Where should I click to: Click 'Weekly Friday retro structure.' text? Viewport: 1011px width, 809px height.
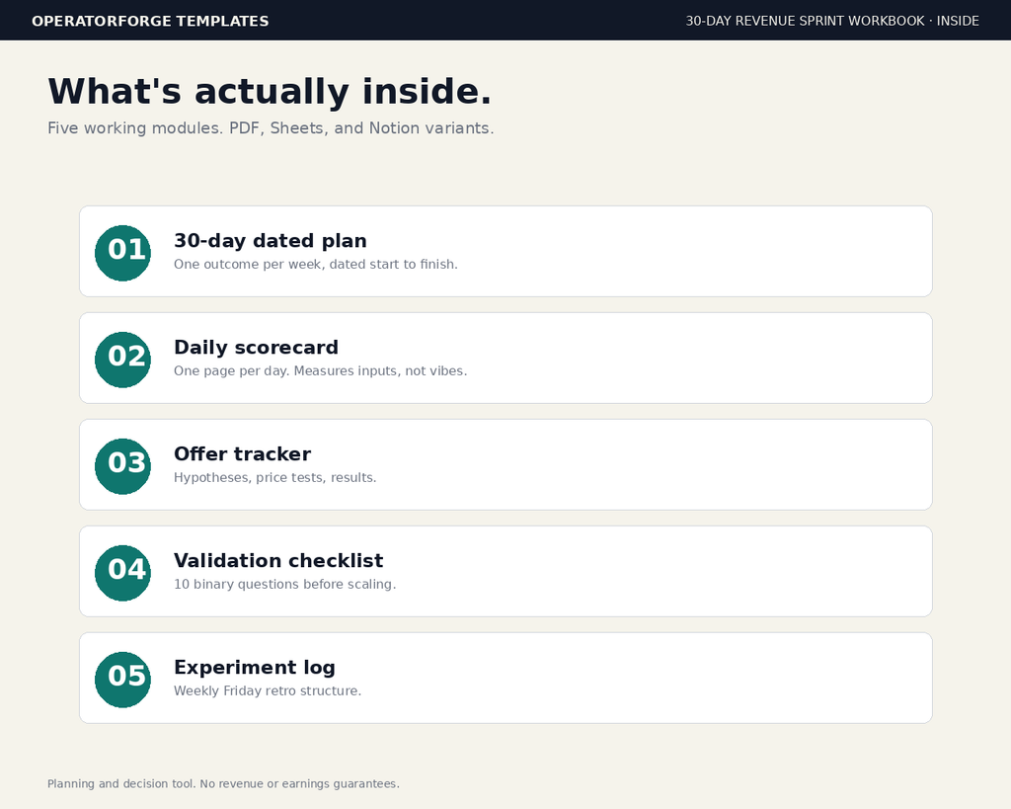click(268, 690)
